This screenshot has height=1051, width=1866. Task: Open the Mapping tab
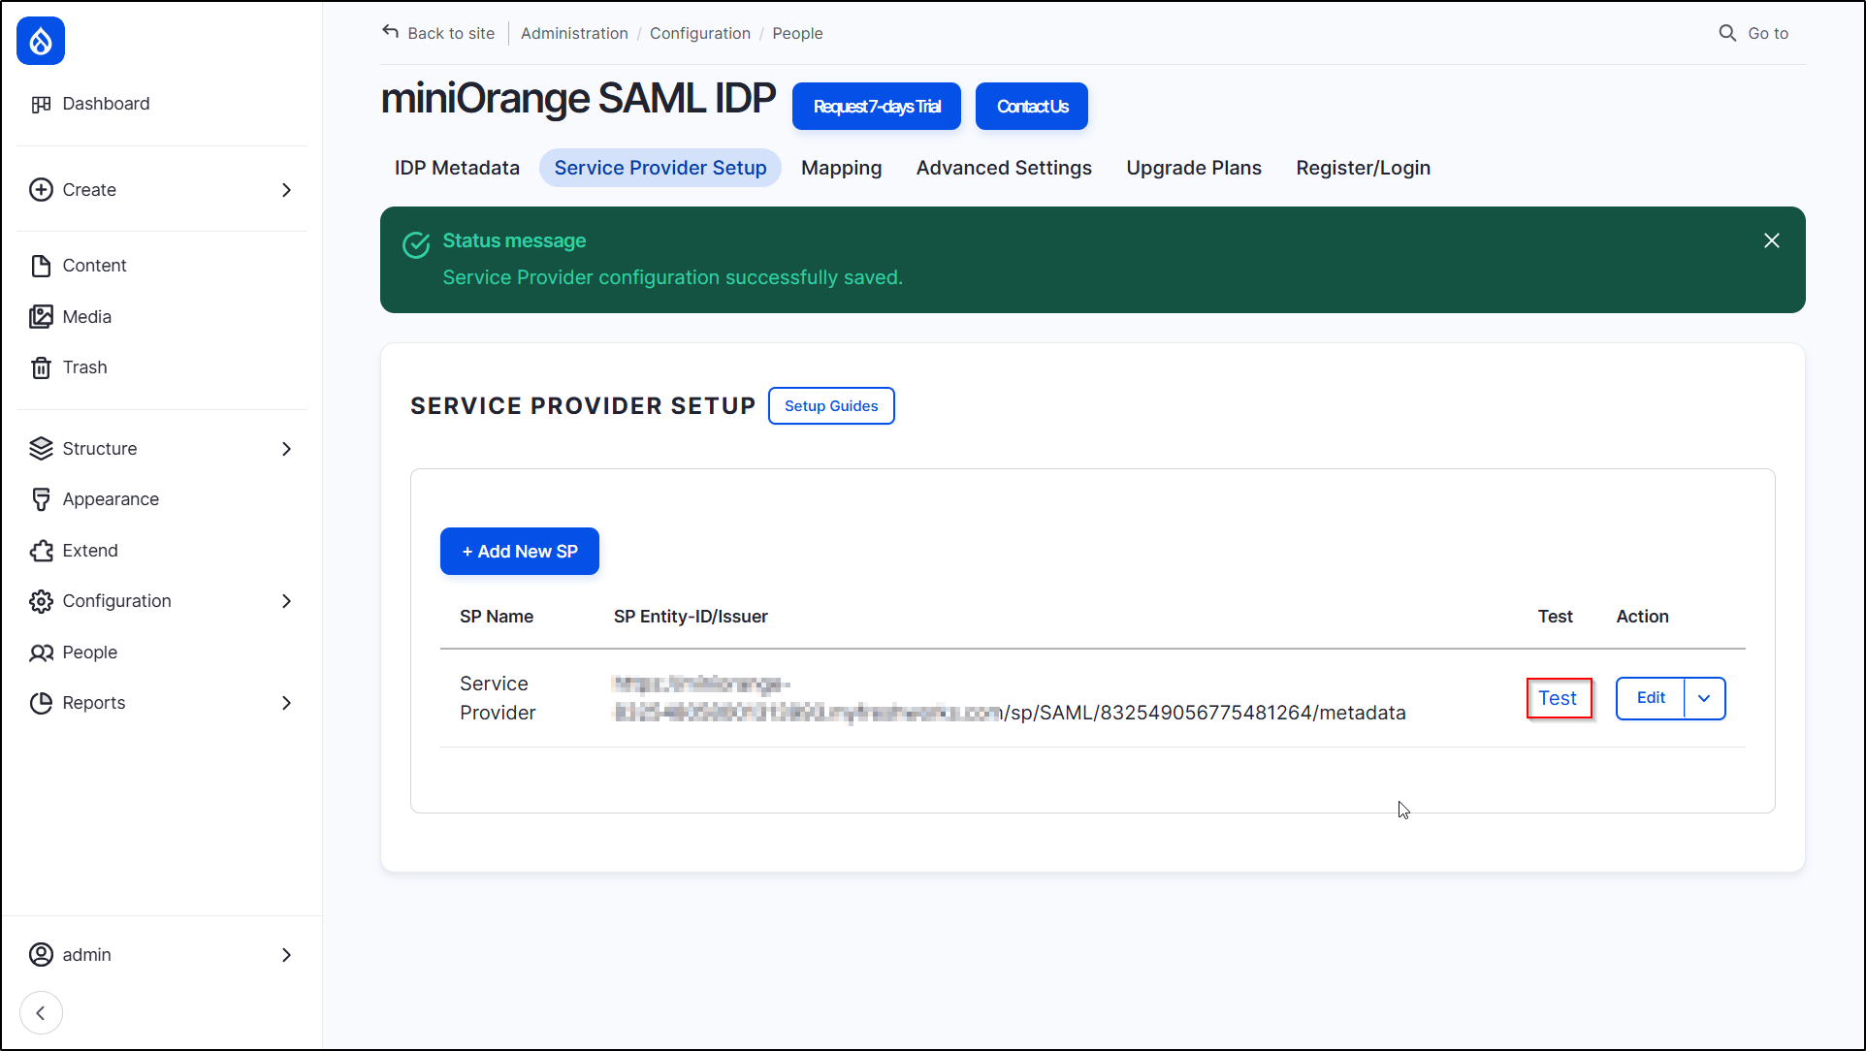click(x=841, y=168)
